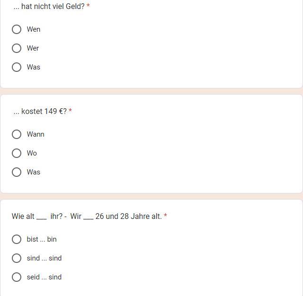Select the 'Wo' radio button

pos(17,153)
